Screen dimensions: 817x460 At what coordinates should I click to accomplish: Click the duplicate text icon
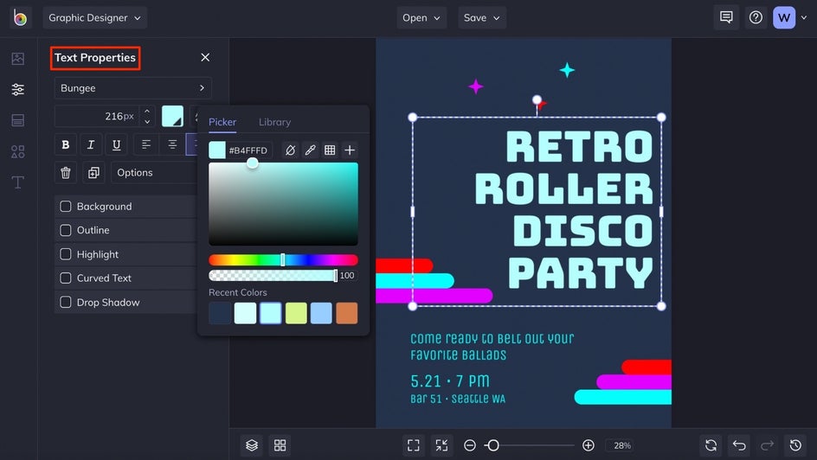tap(93, 173)
